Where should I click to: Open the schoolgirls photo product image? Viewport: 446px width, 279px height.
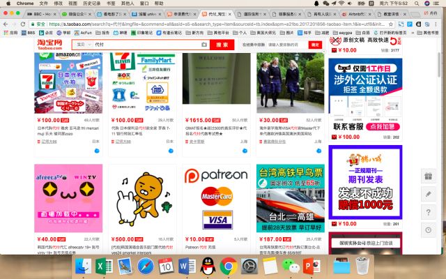pos(290,83)
